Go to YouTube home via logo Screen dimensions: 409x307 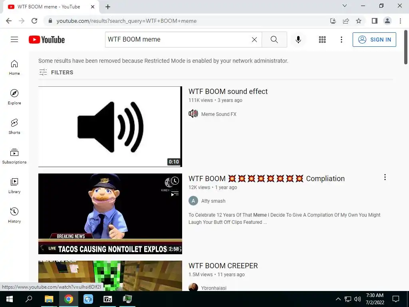pos(47,40)
